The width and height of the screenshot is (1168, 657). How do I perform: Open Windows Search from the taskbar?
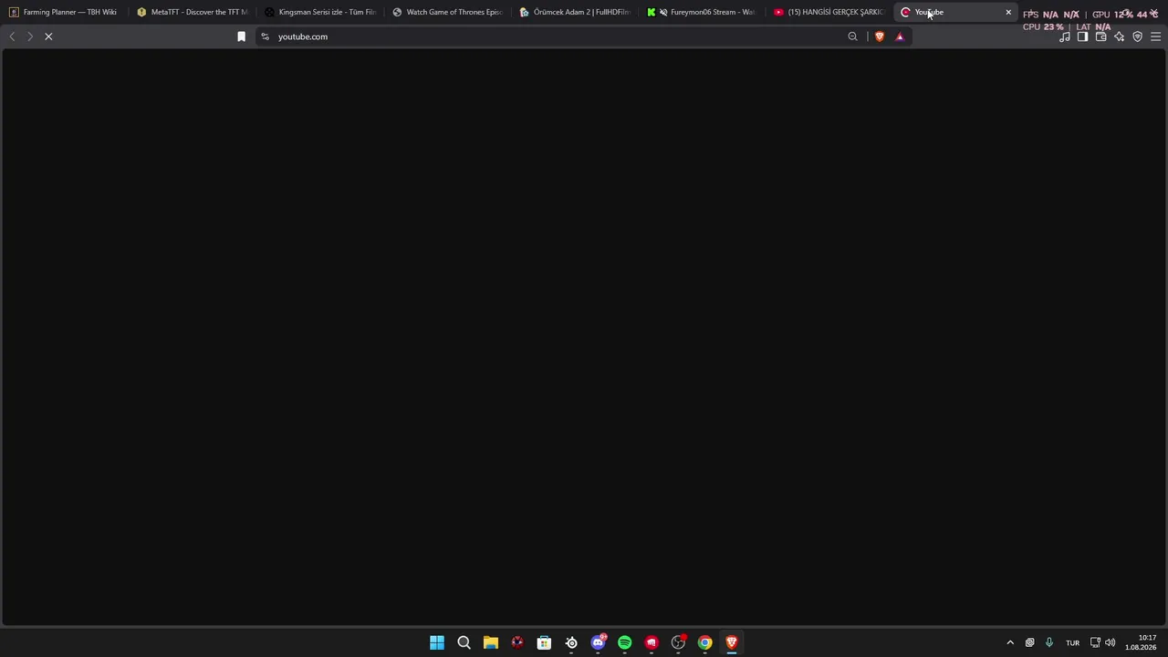click(x=464, y=642)
